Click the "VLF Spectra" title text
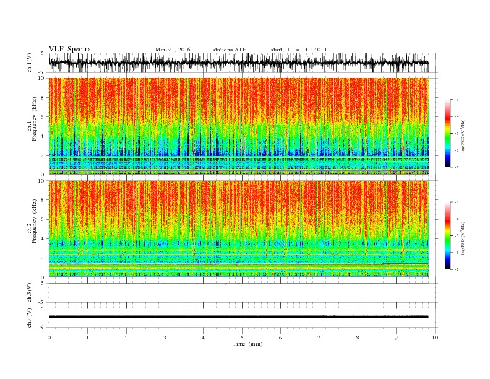This screenshot has width=490, height=379. pos(70,49)
